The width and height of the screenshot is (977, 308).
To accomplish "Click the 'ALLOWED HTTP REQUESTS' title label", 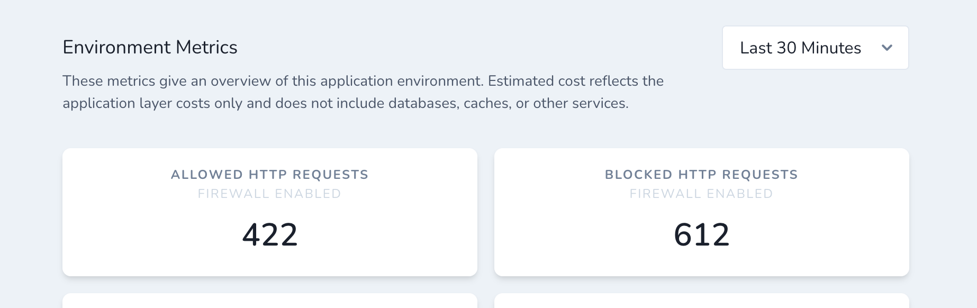I will tap(269, 175).
